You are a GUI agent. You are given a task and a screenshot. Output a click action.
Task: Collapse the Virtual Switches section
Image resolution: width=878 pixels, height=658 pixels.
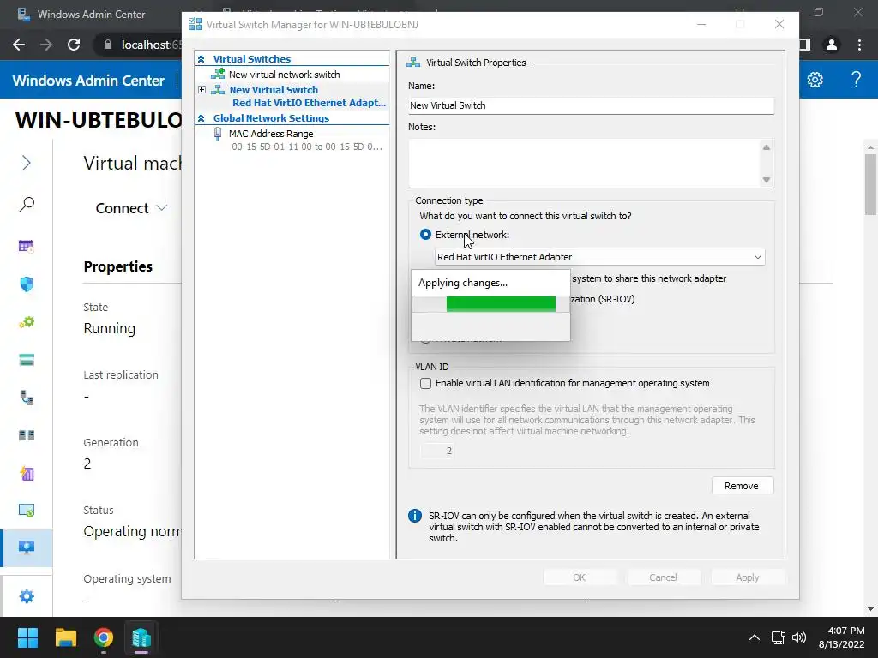coord(201,59)
